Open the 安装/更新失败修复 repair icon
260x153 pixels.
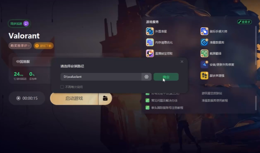[204, 65]
